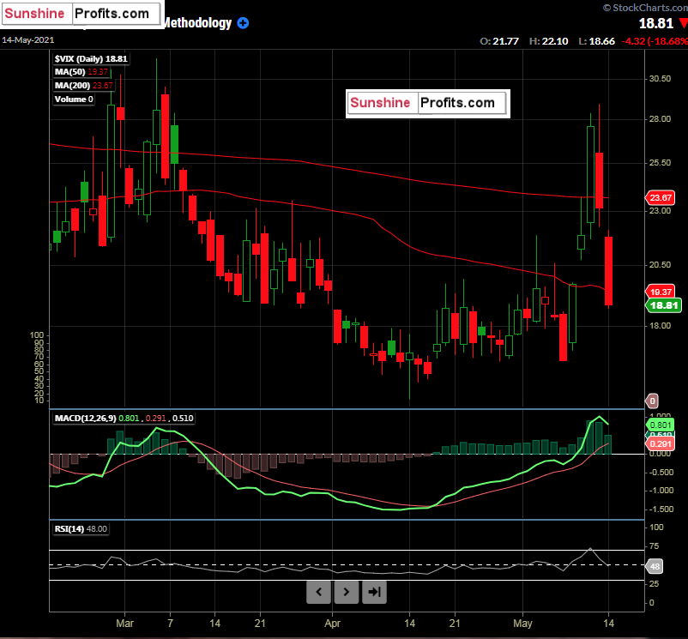This screenshot has width=688, height=639.
Task: Click the -4.32 change value
Action: click(633, 41)
